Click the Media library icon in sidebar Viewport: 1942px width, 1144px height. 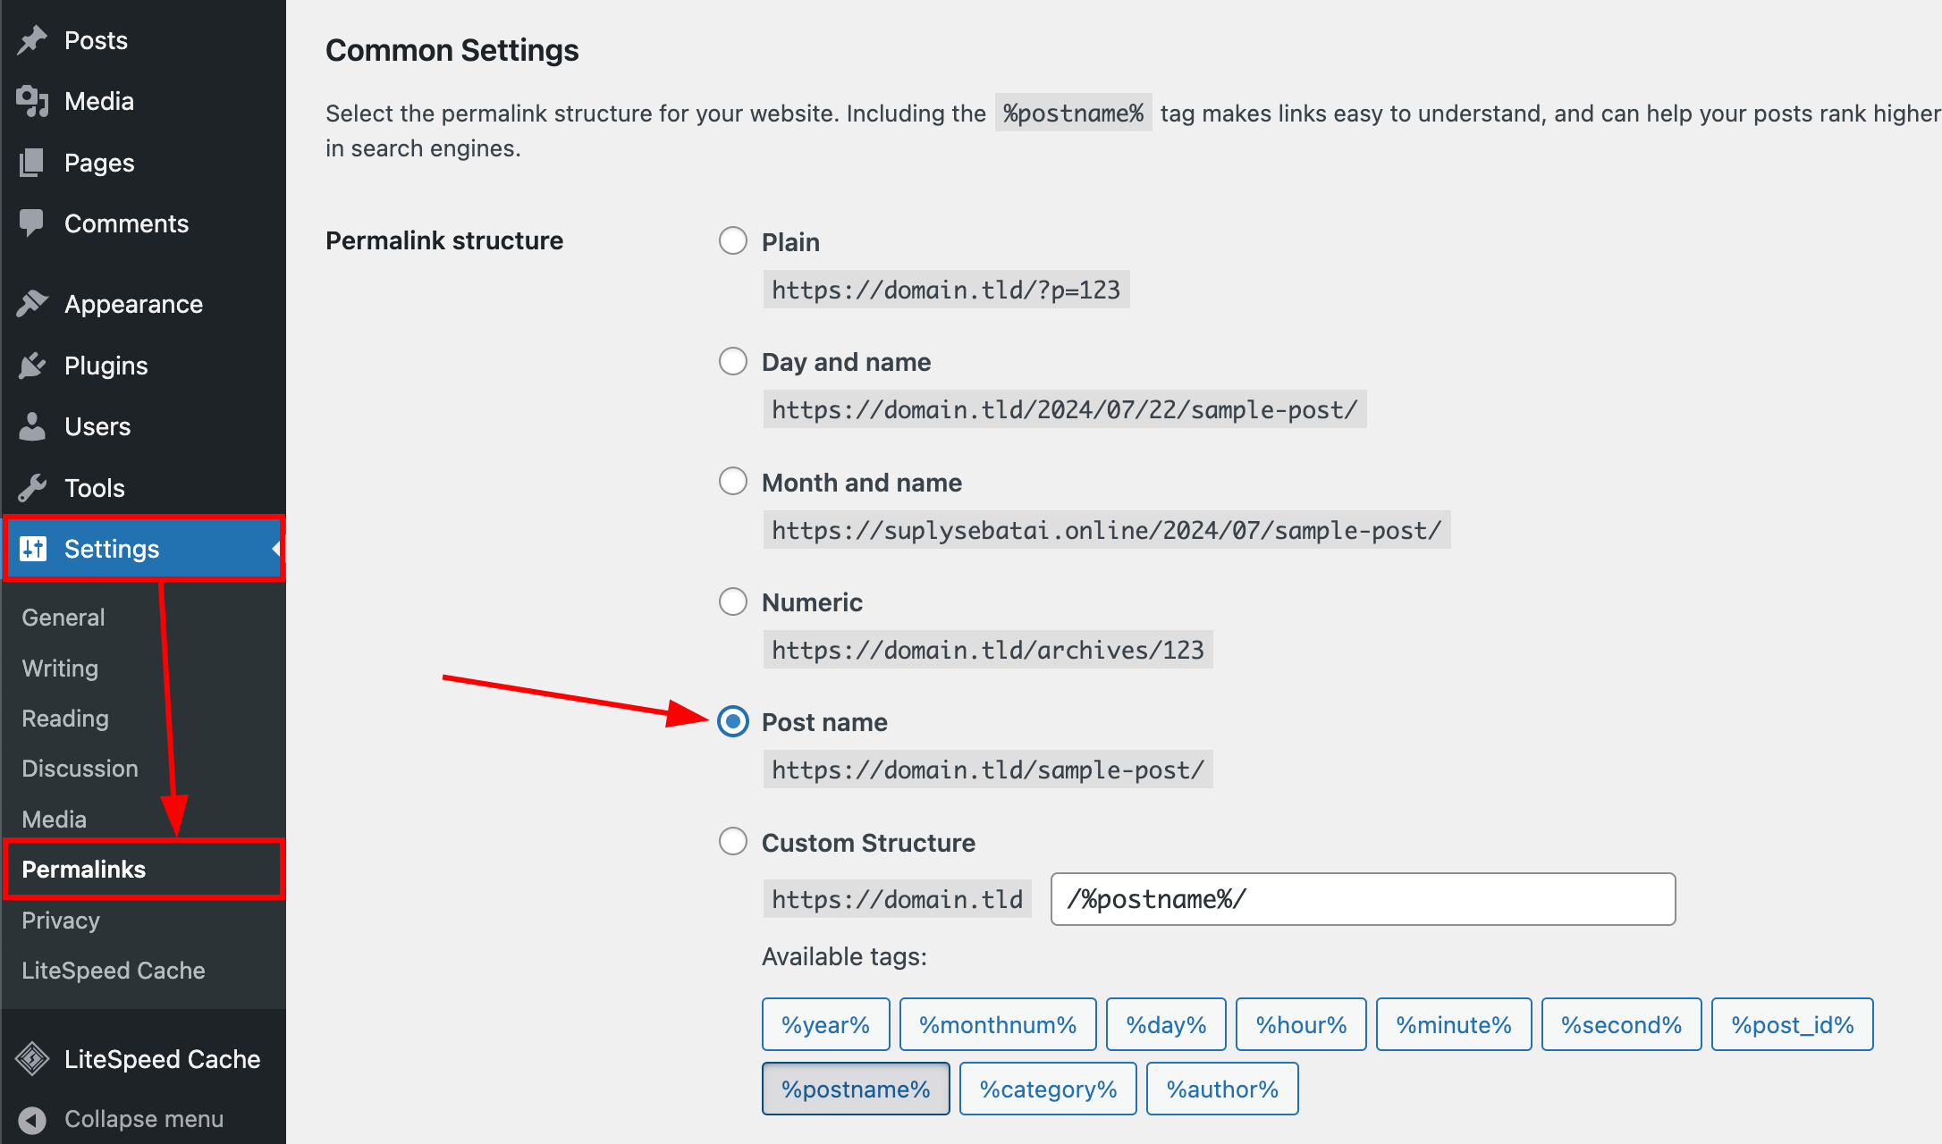pyautogui.click(x=32, y=101)
